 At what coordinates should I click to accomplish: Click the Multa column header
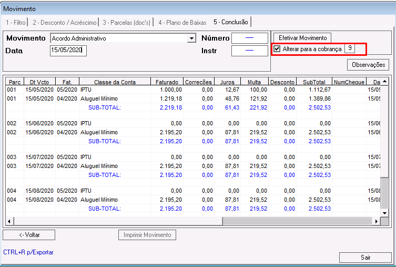(x=255, y=82)
